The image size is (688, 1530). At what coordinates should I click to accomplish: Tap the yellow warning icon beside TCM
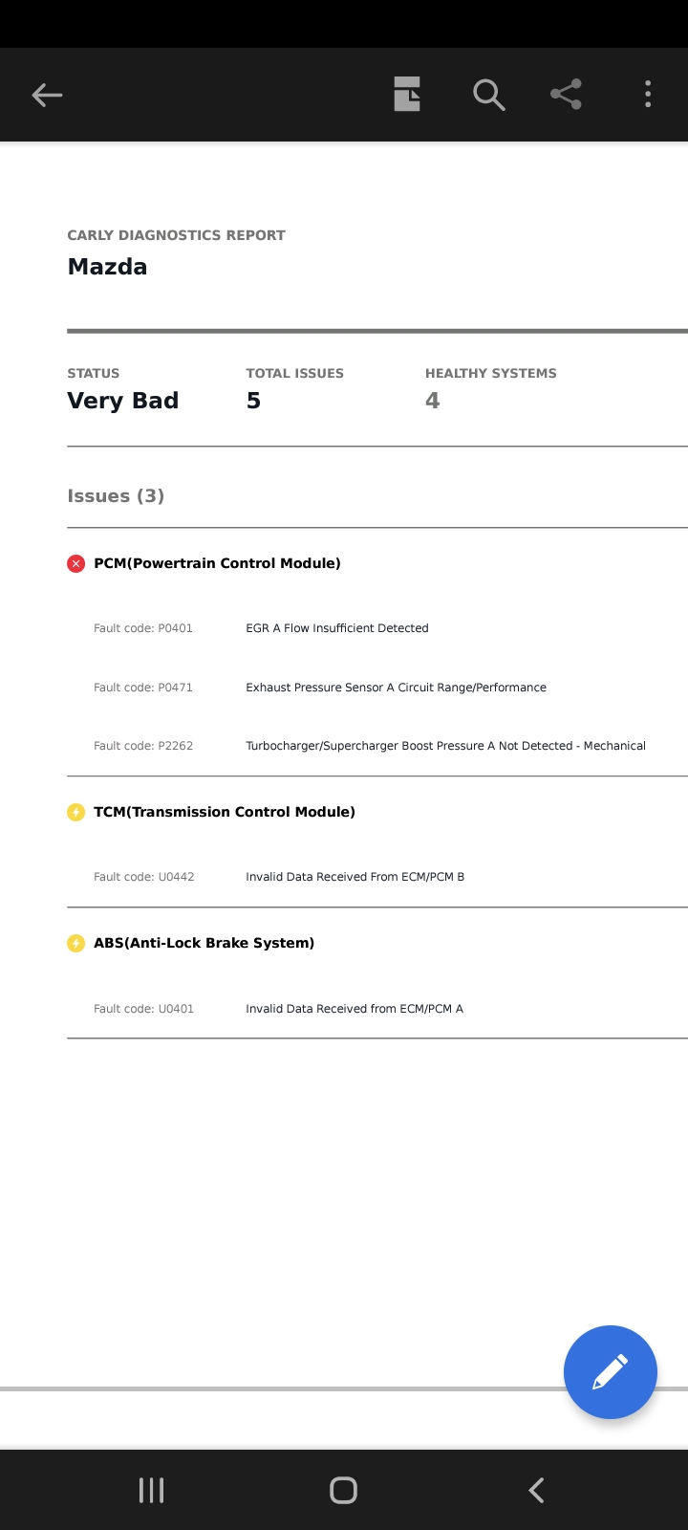pos(76,813)
